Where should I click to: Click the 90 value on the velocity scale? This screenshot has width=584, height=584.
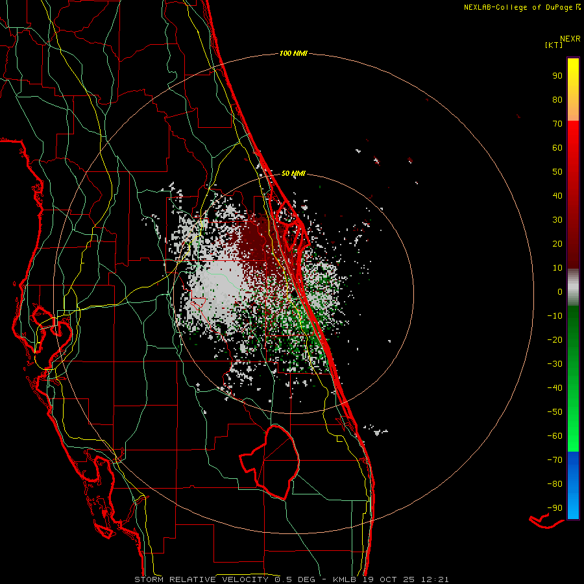coord(557,76)
